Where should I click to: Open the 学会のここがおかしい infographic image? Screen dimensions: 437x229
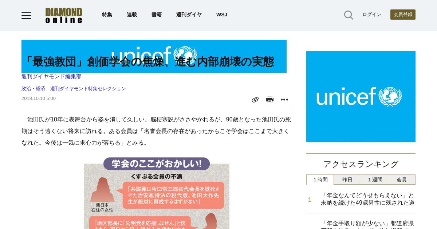click(x=157, y=193)
